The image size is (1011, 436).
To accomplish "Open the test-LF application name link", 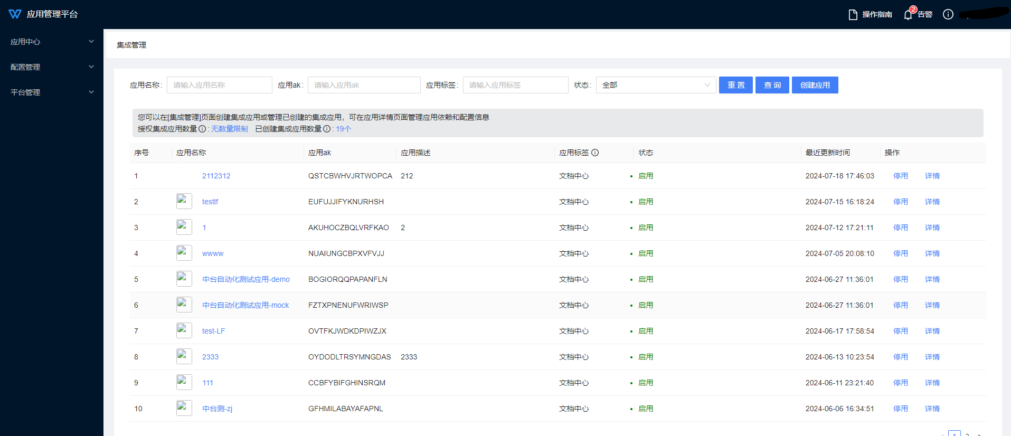I will pyautogui.click(x=213, y=331).
